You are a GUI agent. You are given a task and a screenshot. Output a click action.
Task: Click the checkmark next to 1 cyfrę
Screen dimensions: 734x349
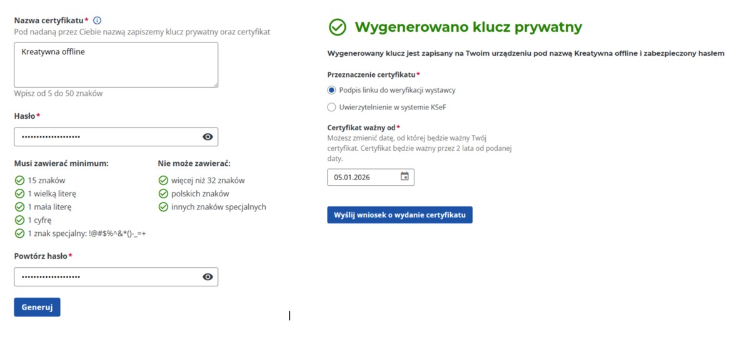[19, 220]
